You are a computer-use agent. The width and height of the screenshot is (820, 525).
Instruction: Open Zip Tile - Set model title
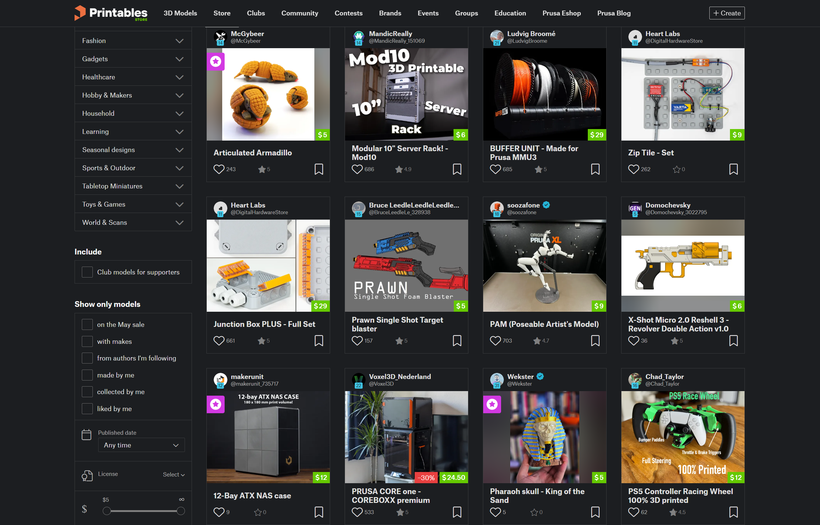pyautogui.click(x=651, y=153)
